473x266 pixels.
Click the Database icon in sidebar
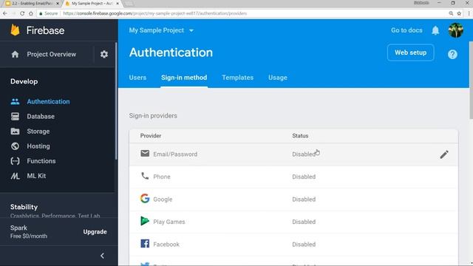point(15,117)
